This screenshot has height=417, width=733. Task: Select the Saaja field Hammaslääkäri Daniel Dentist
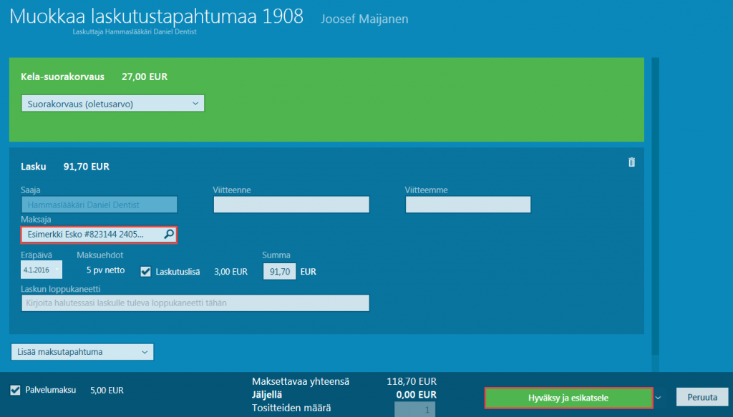(99, 205)
